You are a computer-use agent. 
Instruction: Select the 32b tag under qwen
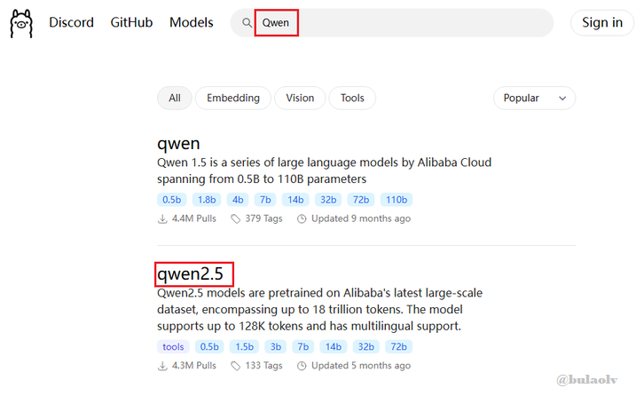328,200
